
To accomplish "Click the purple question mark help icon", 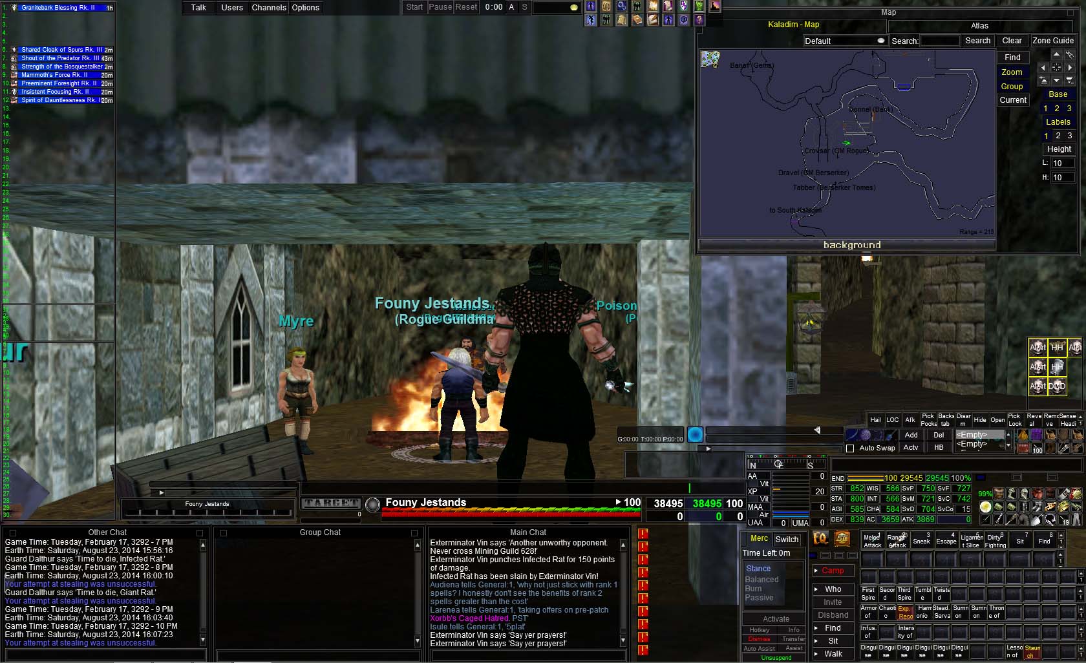I will tap(699, 20).
